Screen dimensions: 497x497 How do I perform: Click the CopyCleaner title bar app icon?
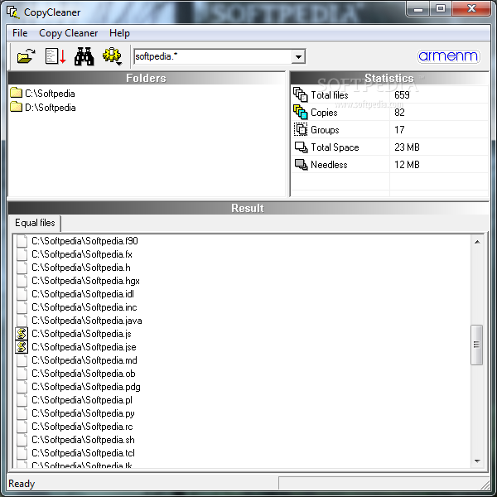(x=13, y=12)
